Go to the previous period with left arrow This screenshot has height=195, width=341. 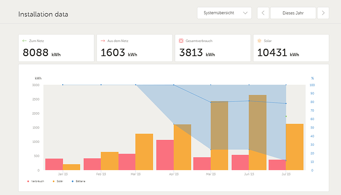coord(263,13)
